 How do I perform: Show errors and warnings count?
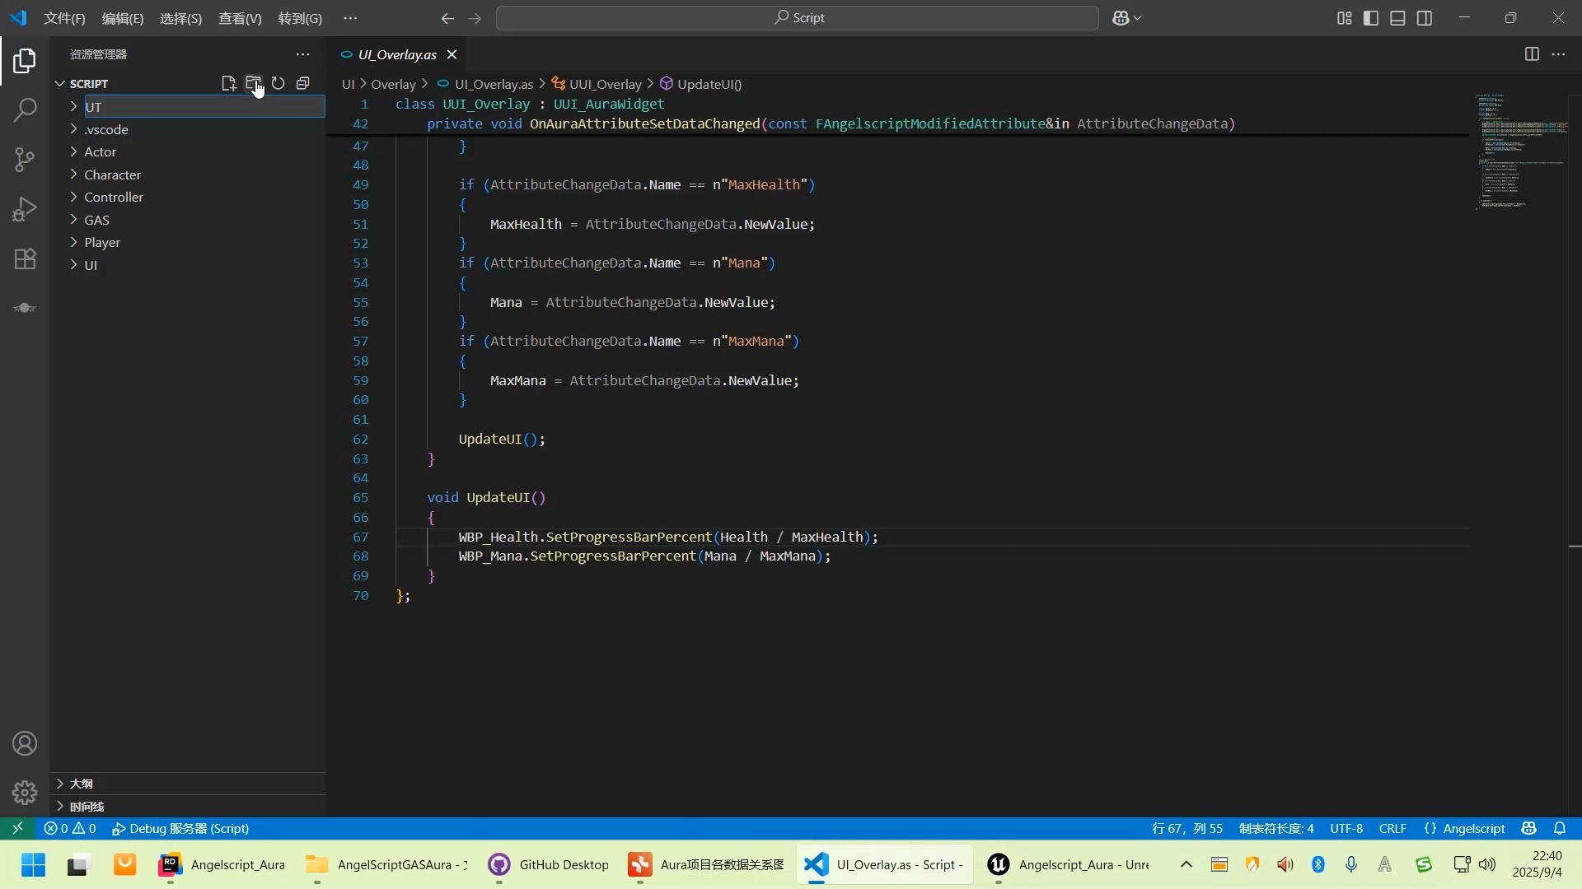[x=70, y=829]
